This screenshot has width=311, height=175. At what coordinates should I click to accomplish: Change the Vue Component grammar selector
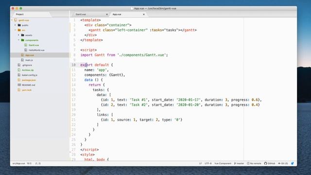point(223,163)
